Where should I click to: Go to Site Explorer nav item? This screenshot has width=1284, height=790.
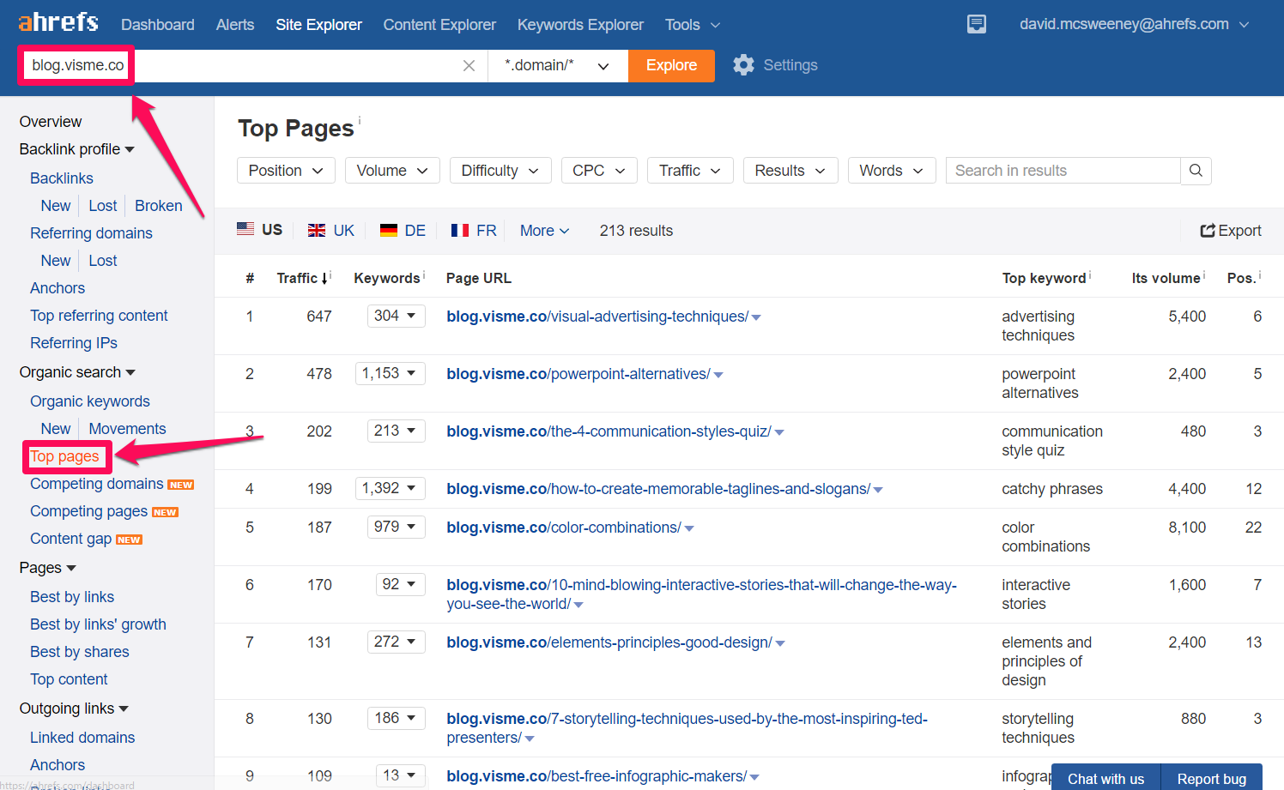(318, 25)
